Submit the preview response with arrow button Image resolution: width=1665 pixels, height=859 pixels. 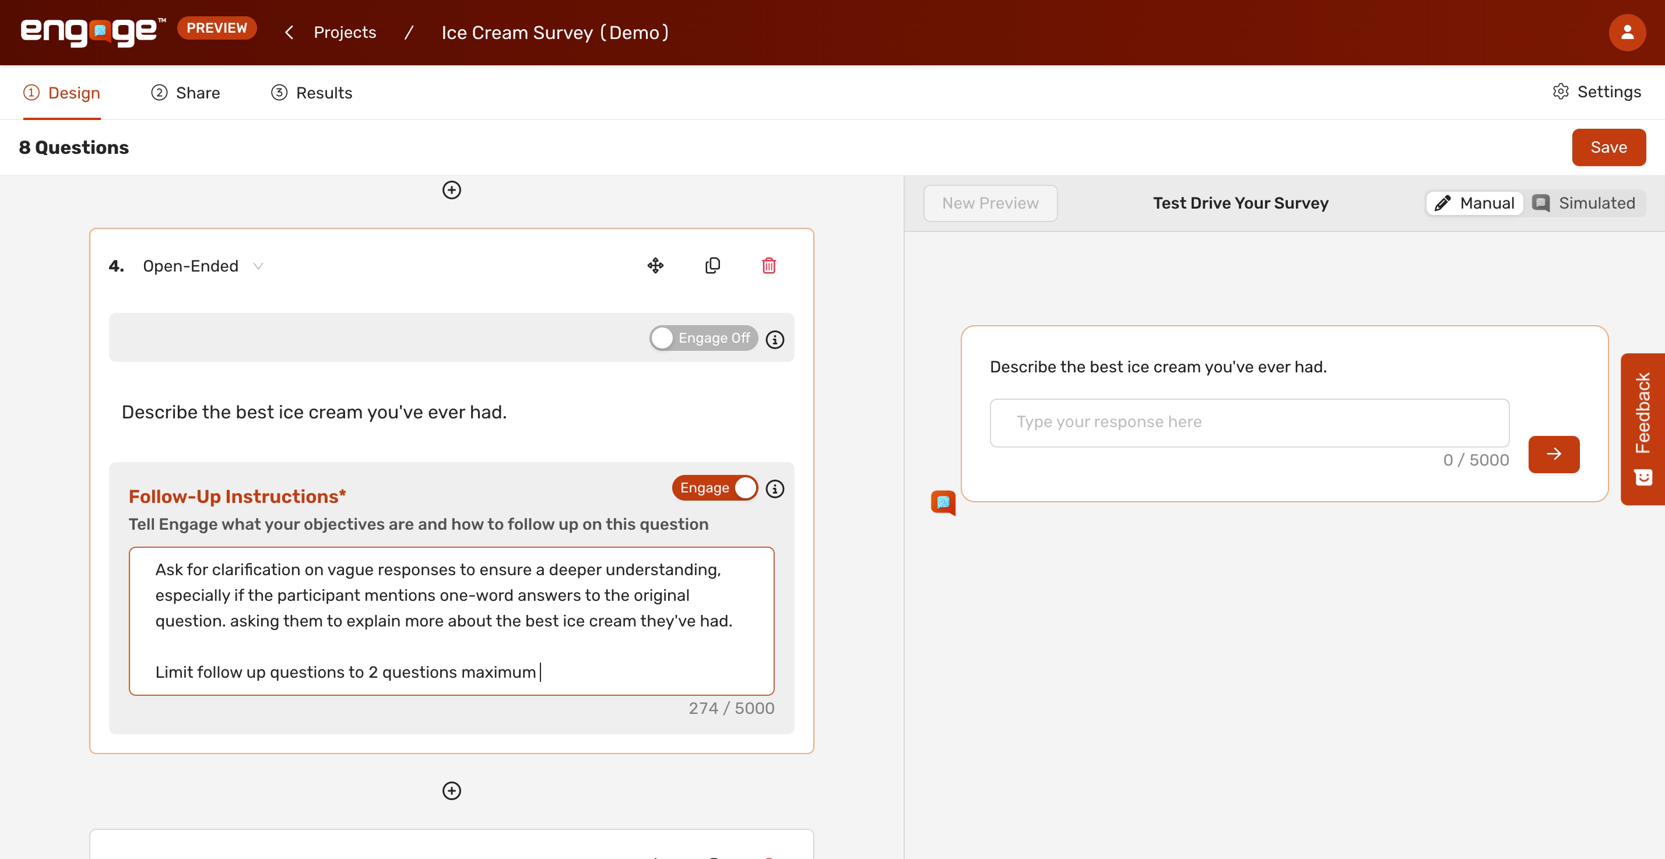(1554, 454)
